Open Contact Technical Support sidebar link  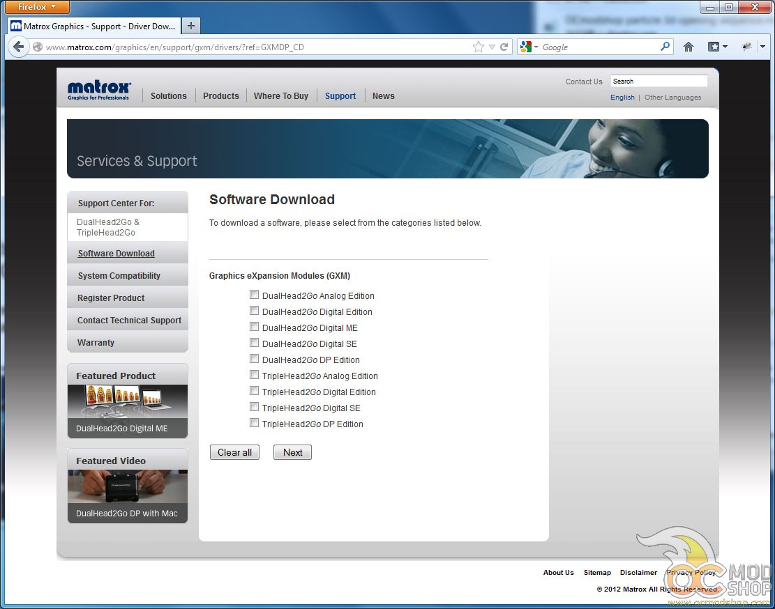coord(130,320)
